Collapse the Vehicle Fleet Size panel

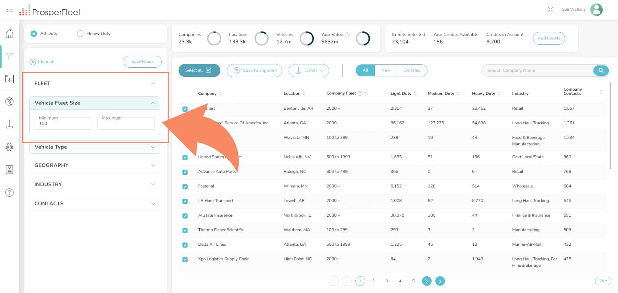coord(153,103)
